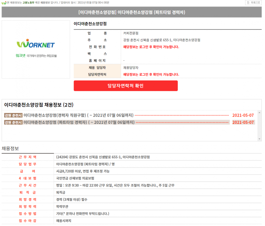Click the red 담당자연락처 확인 button
Screen dimensions: 265x226
[x=126, y=86]
